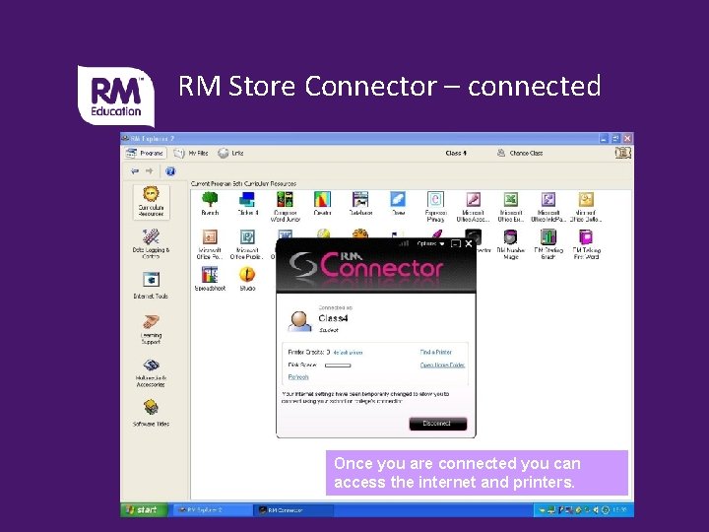Open Microsoft Office Excel icon
Viewport: 709px width, 532px height.
[510, 206]
